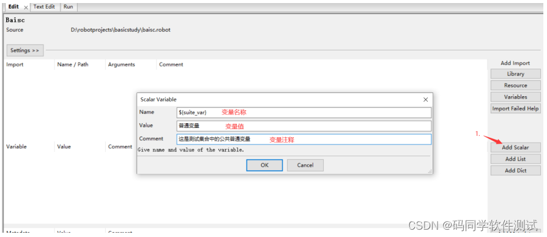Focus the Name field containing ${suite_var}
The height and width of the screenshot is (237, 547).
pos(304,113)
